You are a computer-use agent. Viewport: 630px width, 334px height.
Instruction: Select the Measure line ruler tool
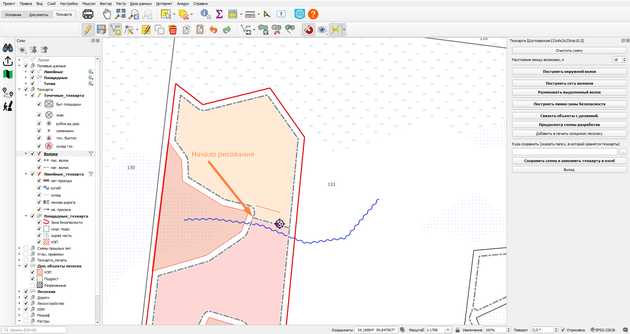click(250, 14)
